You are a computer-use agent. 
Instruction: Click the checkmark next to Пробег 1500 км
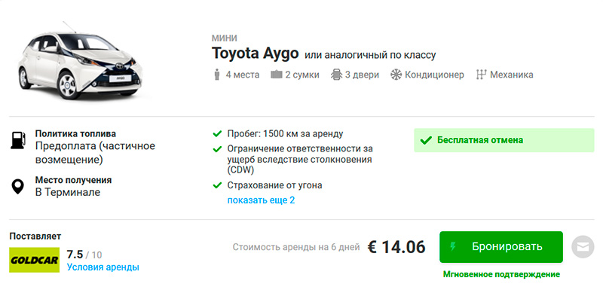coord(217,134)
